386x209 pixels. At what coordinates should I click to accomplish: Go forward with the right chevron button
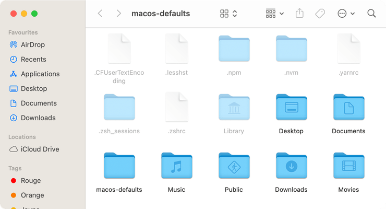[x=118, y=13]
